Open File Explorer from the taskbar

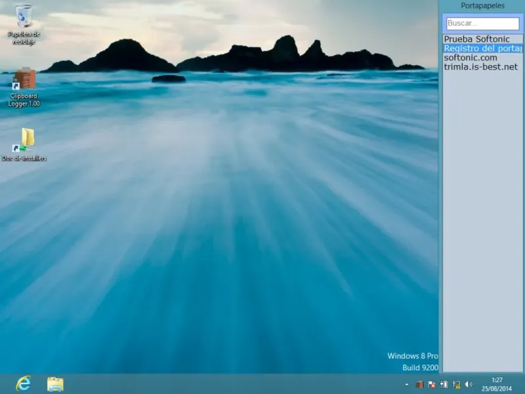point(55,383)
